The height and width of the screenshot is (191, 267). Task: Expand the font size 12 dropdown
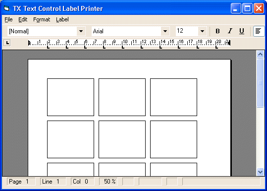coord(202,31)
